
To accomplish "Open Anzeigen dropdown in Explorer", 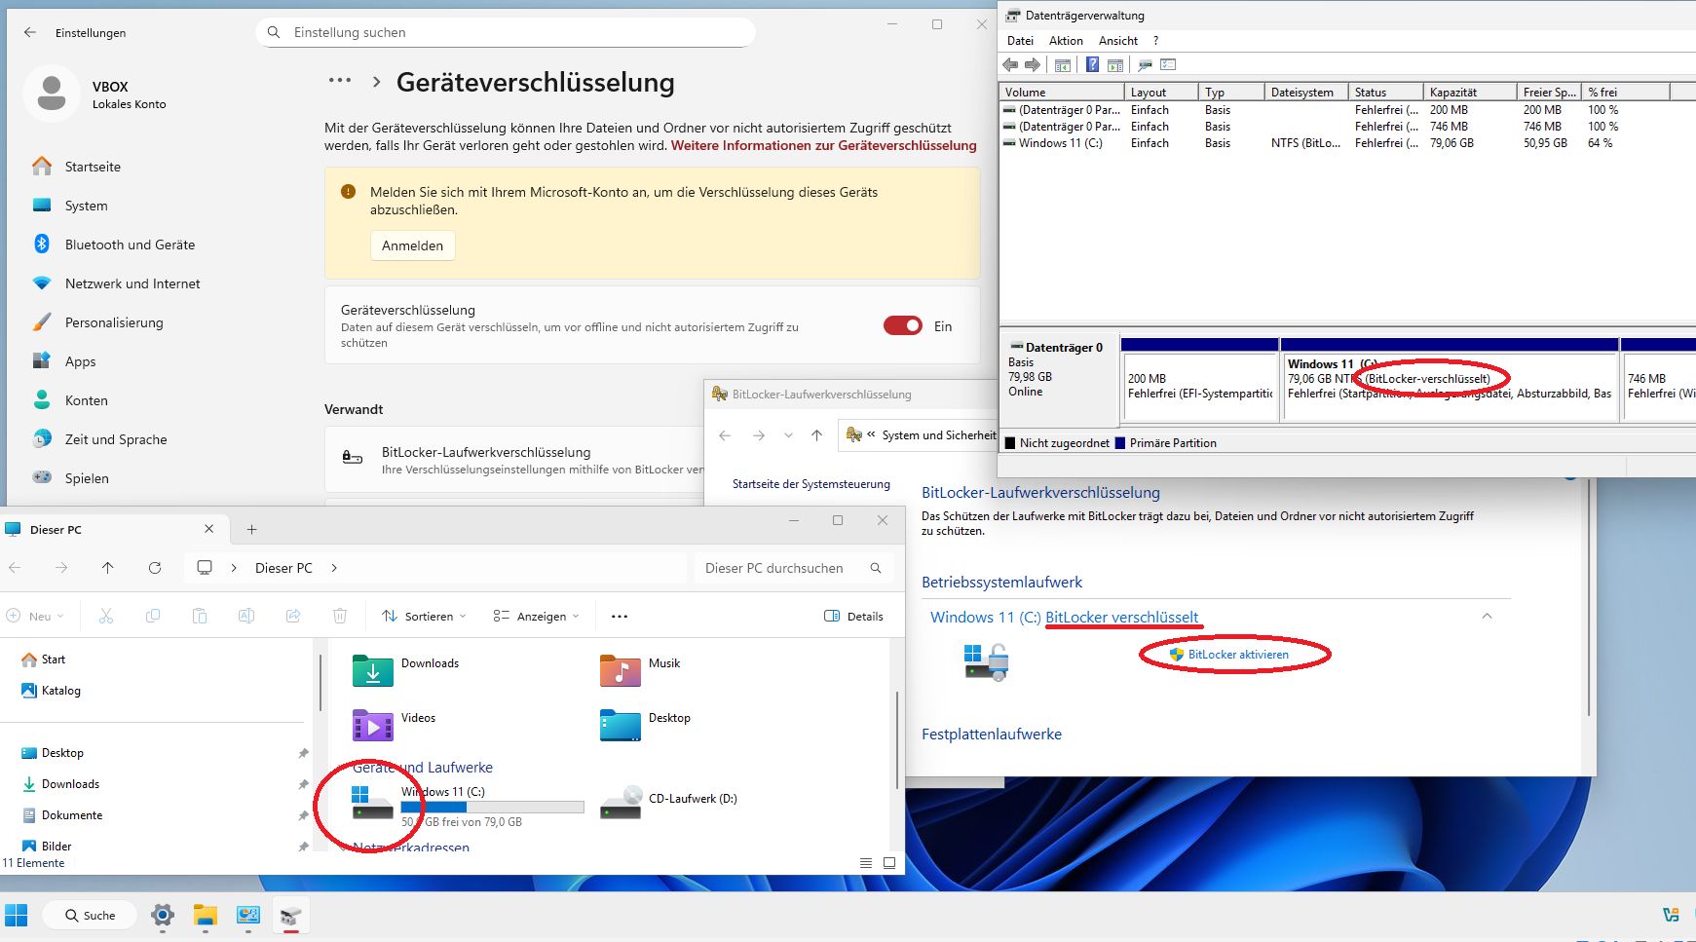I will point(536,616).
